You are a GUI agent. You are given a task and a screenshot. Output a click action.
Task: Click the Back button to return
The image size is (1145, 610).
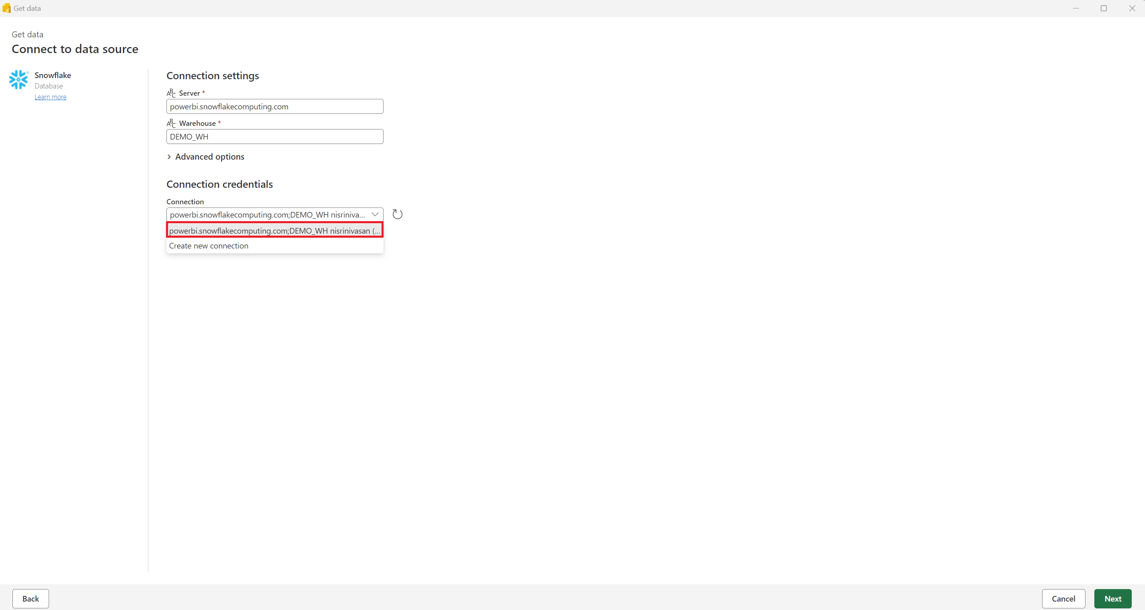click(x=30, y=599)
